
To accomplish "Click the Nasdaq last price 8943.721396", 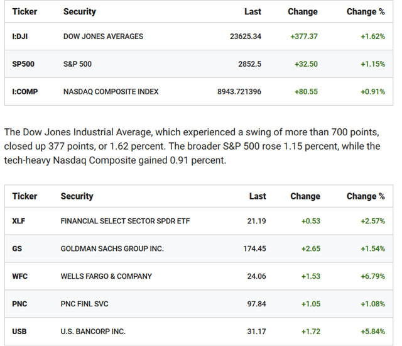I will [239, 92].
